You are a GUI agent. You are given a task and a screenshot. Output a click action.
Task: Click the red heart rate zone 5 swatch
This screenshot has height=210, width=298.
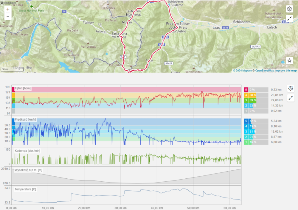(246, 90)
